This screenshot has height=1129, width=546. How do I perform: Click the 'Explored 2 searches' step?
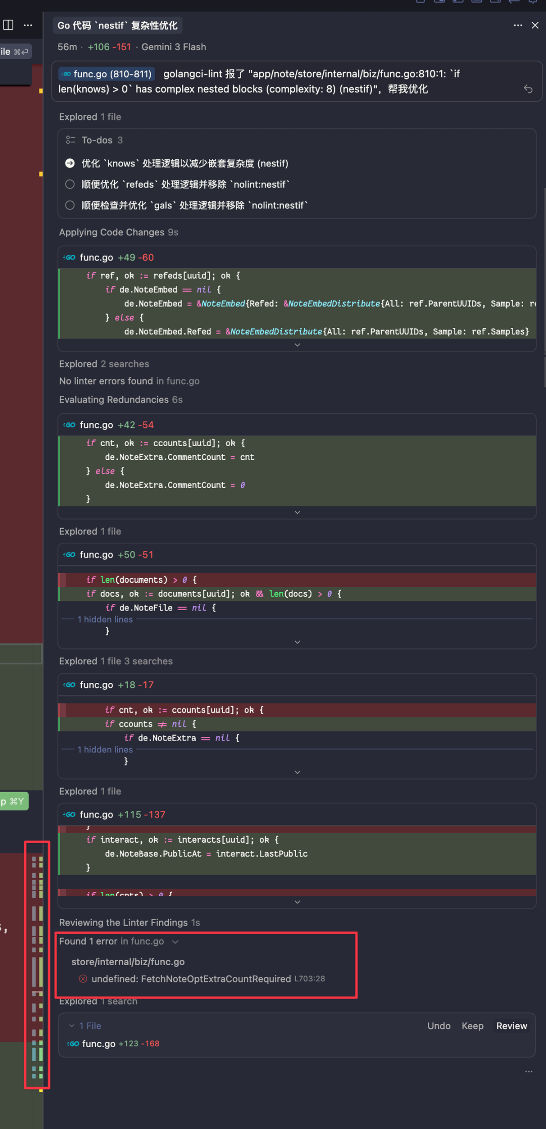(x=104, y=364)
